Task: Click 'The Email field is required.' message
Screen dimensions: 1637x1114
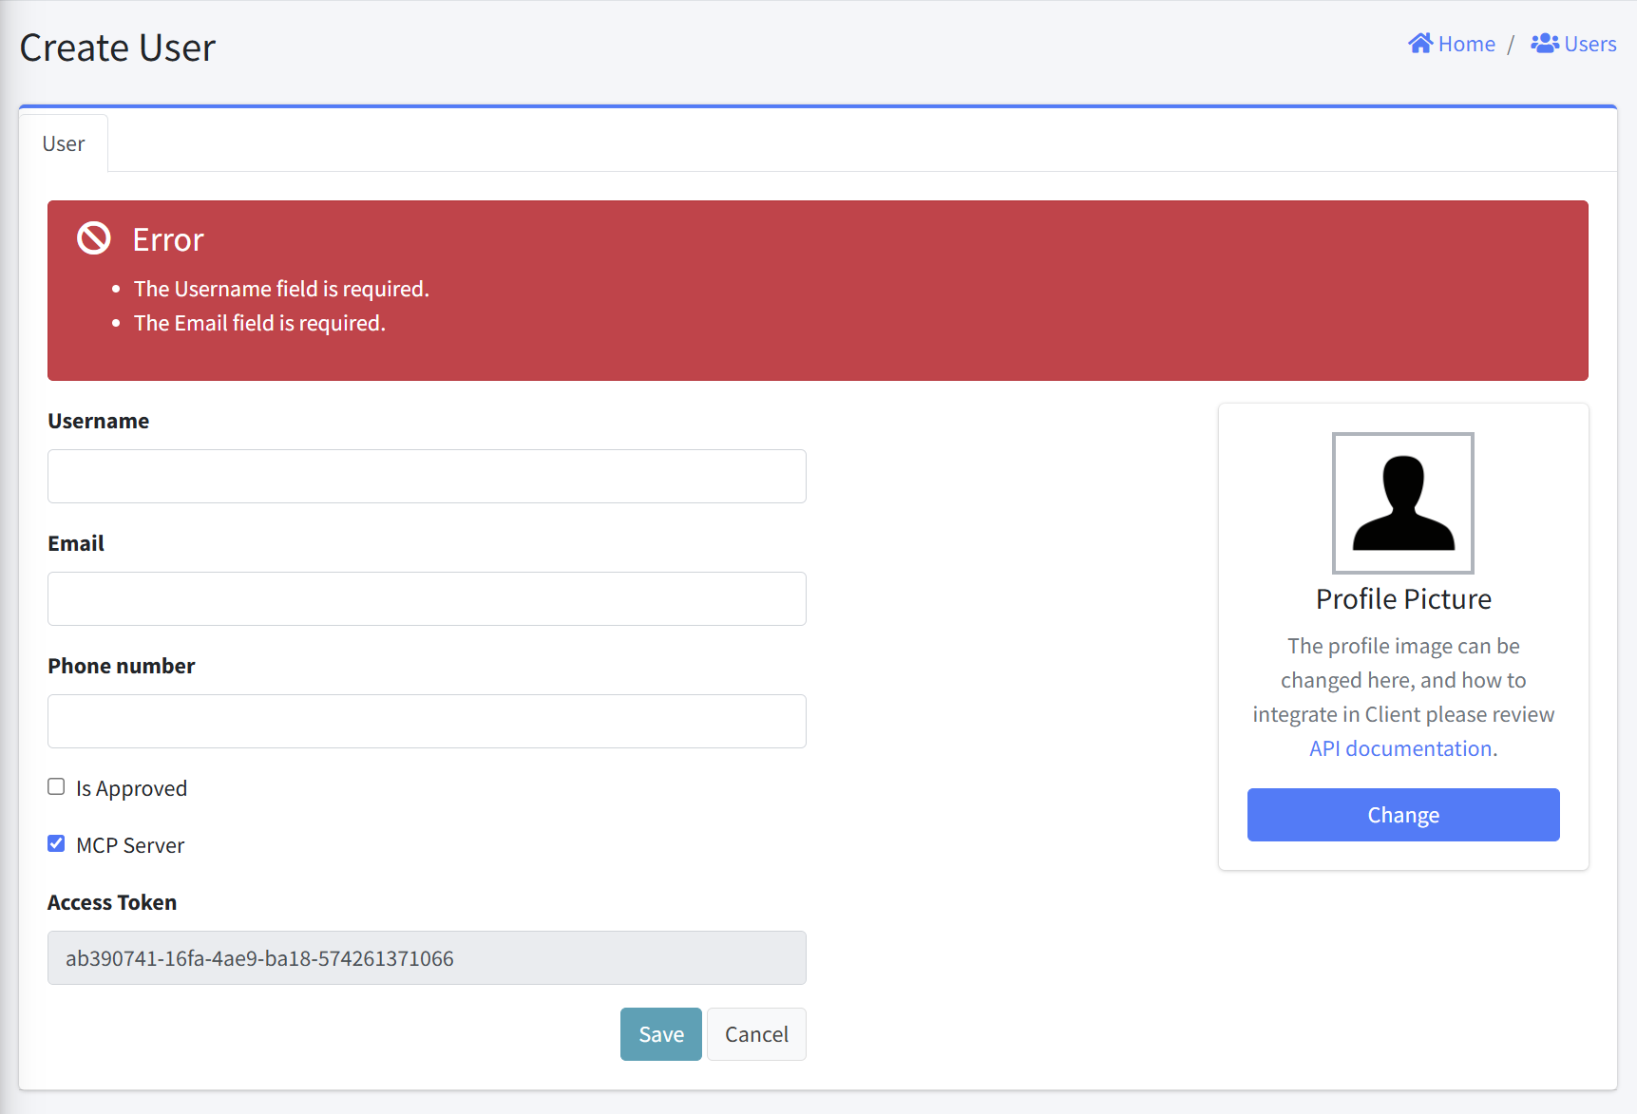Action: [259, 323]
